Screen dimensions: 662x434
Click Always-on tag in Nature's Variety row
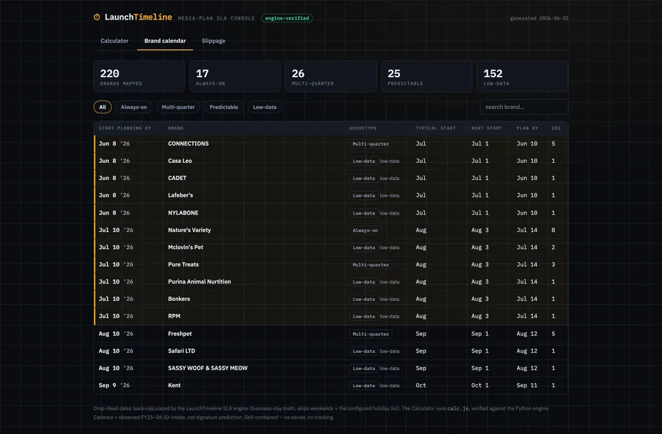click(x=365, y=230)
